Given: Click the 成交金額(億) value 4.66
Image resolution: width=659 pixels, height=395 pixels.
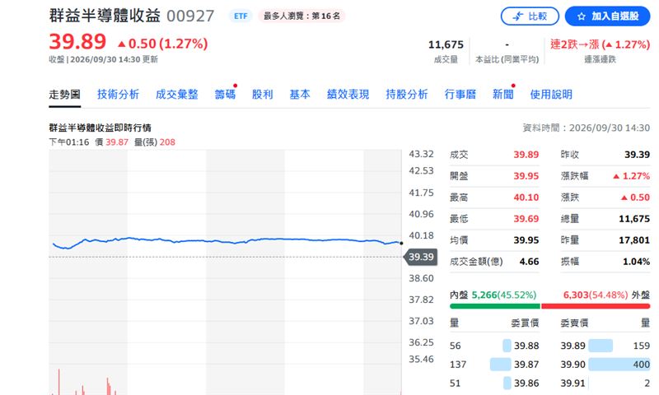Looking at the screenshot, I should pyautogui.click(x=529, y=262).
